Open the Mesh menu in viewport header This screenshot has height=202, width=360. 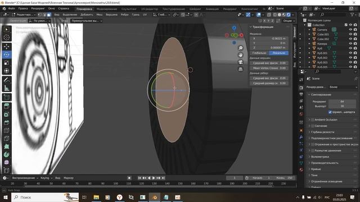(x=100, y=15)
